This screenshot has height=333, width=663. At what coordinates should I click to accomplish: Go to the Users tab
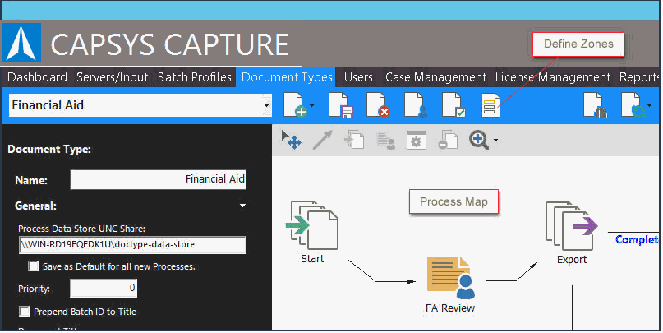pyautogui.click(x=358, y=77)
